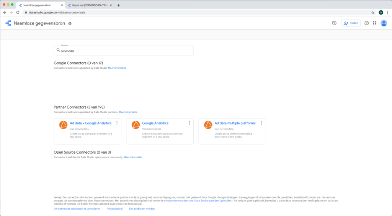Click Uw connector publiceren of verwijderen
This screenshot has height=216, width=392.
pyautogui.click(x=77, y=209)
